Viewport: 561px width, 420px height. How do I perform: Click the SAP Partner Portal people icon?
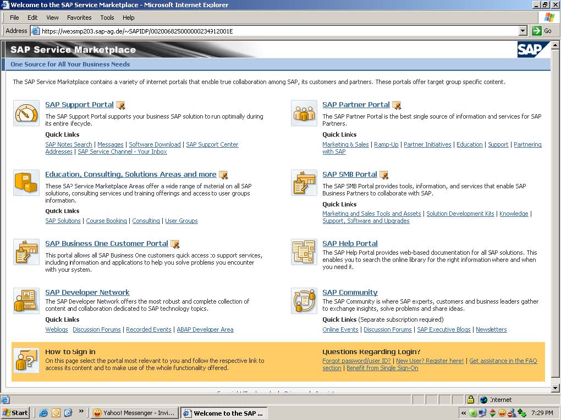(x=304, y=113)
